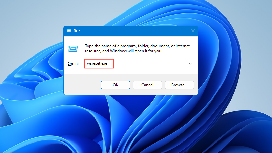
Task: Cancel the Run dialog
Action: (147, 85)
